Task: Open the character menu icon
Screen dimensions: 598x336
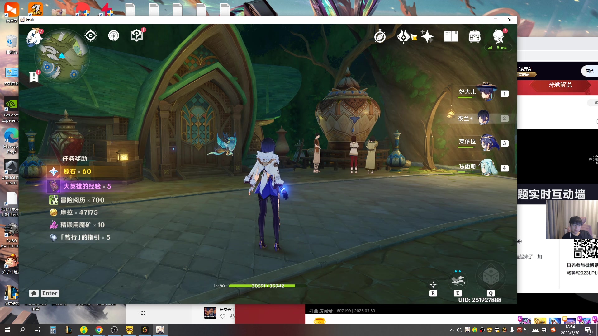Action: click(499, 36)
